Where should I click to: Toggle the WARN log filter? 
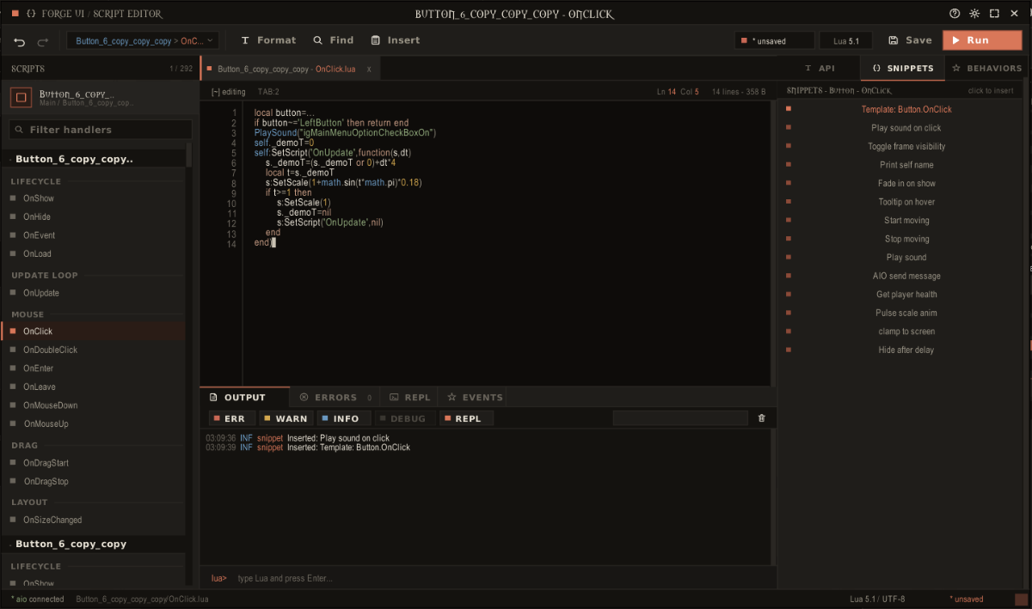(x=285, y=418)
